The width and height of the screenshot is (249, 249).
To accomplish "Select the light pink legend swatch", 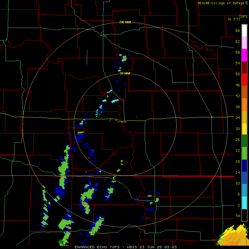I will coord(244,43).
